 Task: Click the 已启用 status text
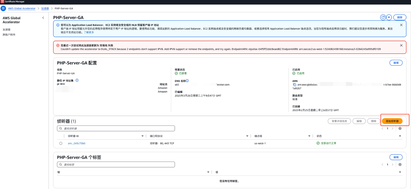tap(301, 73)
